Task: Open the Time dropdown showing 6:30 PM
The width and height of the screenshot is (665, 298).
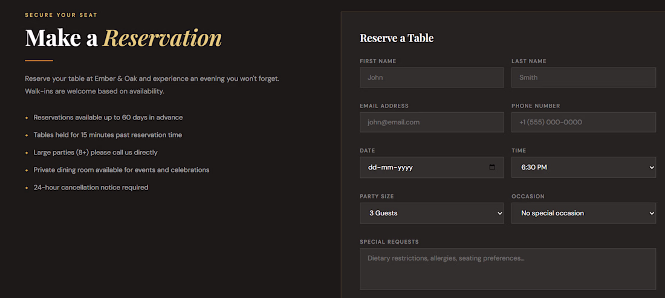Action: tap(583, 167)
